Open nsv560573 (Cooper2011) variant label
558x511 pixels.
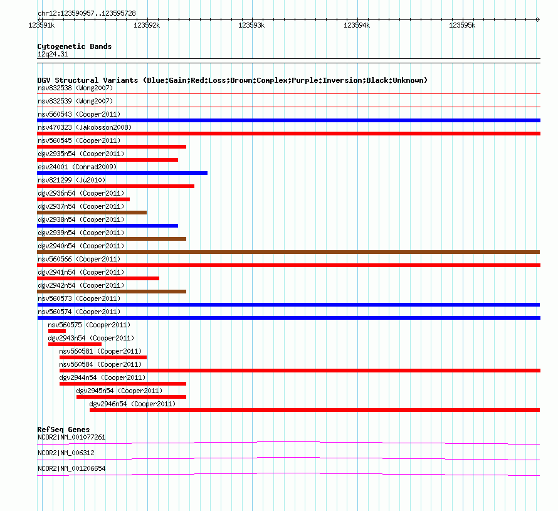[79, 298]
